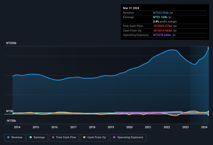Click the pink Free Cash Flow legend dot

pyautogui.click(x=54, y=137)
